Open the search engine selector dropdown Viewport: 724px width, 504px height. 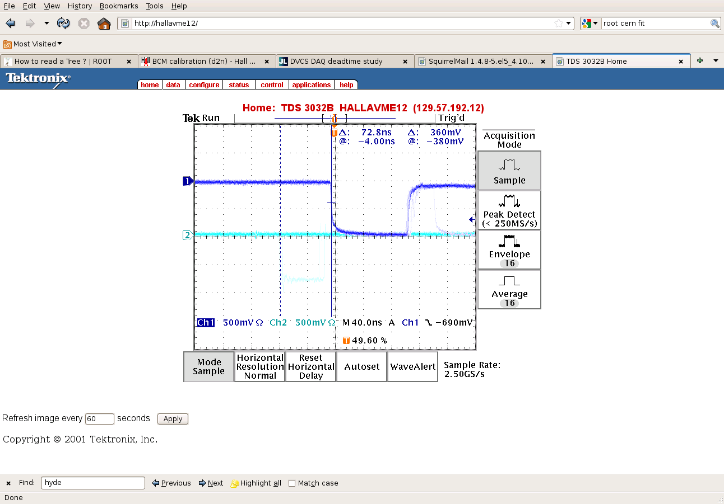pyautogui.click(x=591, y=23)
